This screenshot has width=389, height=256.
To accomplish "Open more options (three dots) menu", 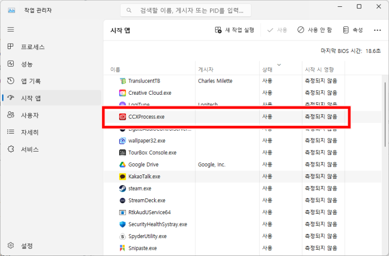I will [377, 30].
